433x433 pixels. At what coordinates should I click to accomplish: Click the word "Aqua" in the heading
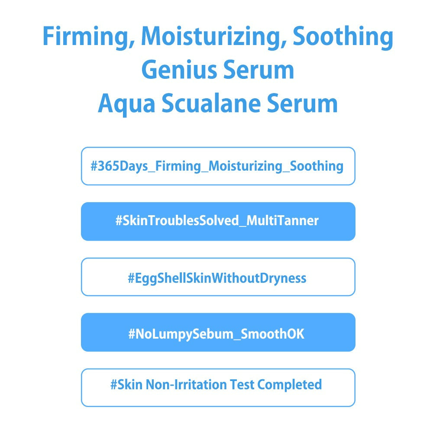pyautogui.click(x=126, y=104)
